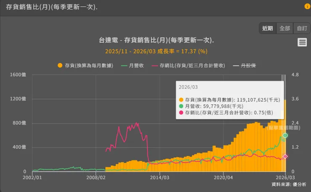Viewport: 311px width, 192px height.
Task: Click the 800億 left axis label
Action: pyautogui.click(x=19, y=123)
